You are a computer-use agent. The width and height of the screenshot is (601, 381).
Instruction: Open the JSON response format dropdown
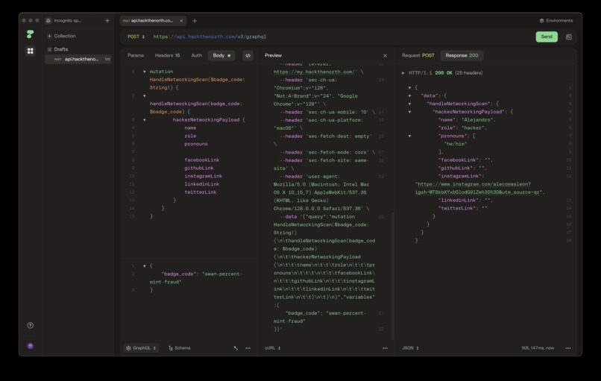point(411,348)
